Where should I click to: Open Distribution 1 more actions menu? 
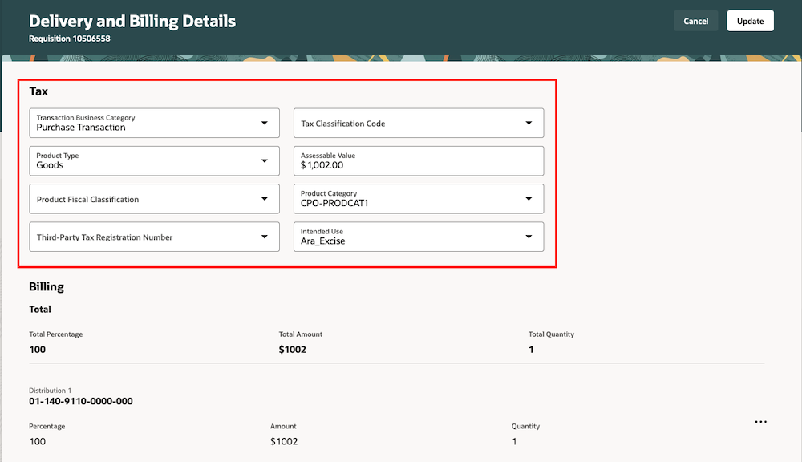760,422
